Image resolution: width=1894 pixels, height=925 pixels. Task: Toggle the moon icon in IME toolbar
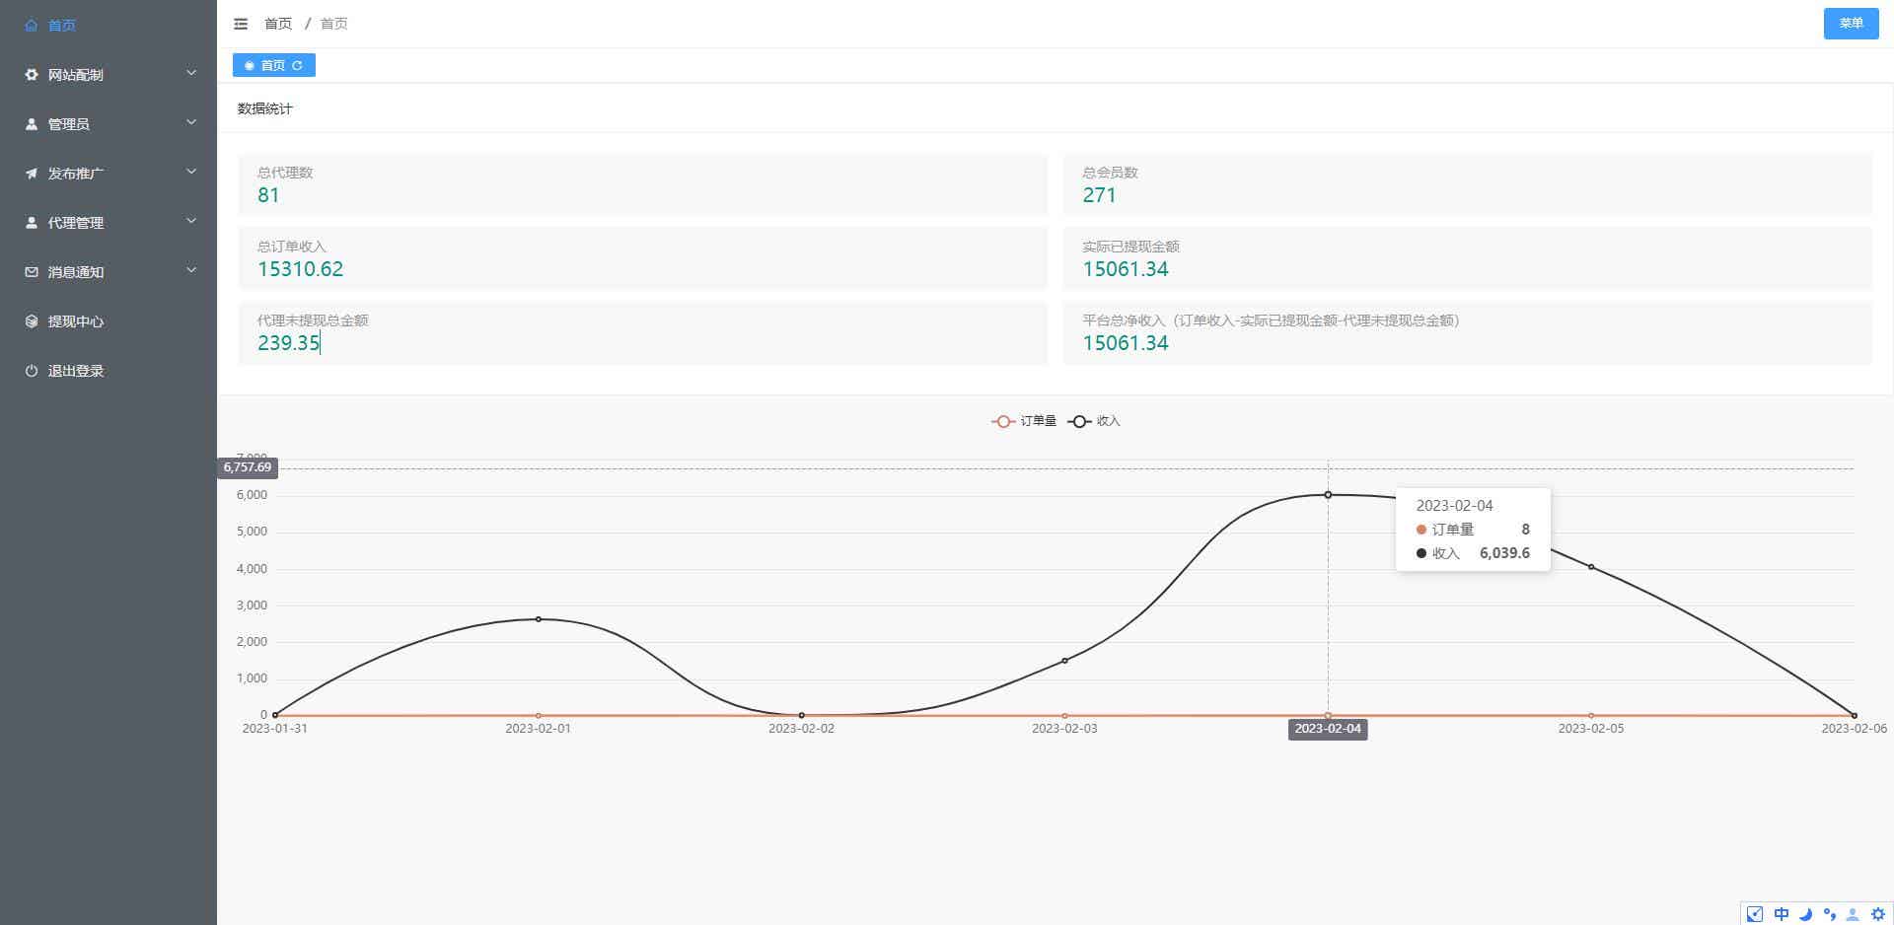[1805, 914]
